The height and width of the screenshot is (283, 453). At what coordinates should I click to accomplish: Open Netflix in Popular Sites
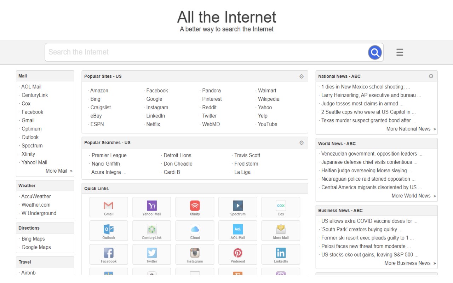[x=153, y=124]
